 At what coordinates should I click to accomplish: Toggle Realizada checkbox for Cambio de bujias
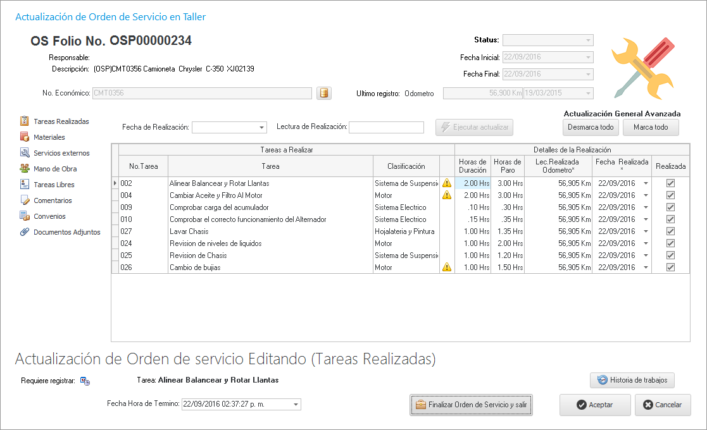click(671, 267)
